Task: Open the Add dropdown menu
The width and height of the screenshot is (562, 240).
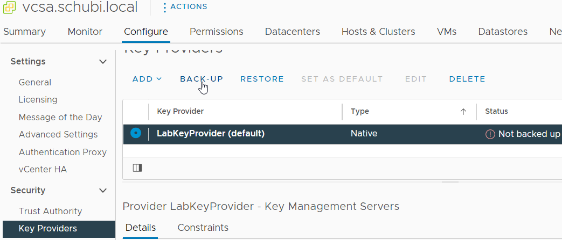Action: [147, 79]
